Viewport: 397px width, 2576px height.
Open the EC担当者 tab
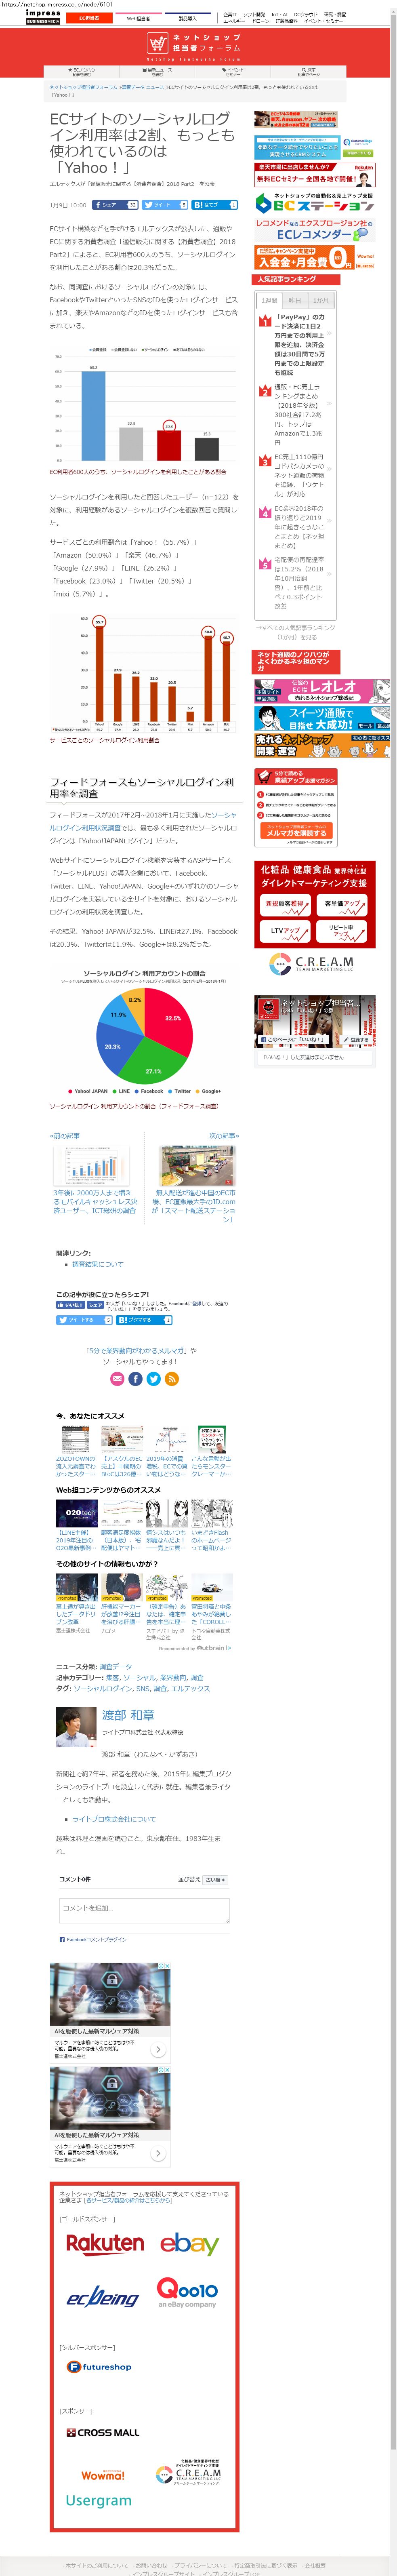(x=89, y=18)
